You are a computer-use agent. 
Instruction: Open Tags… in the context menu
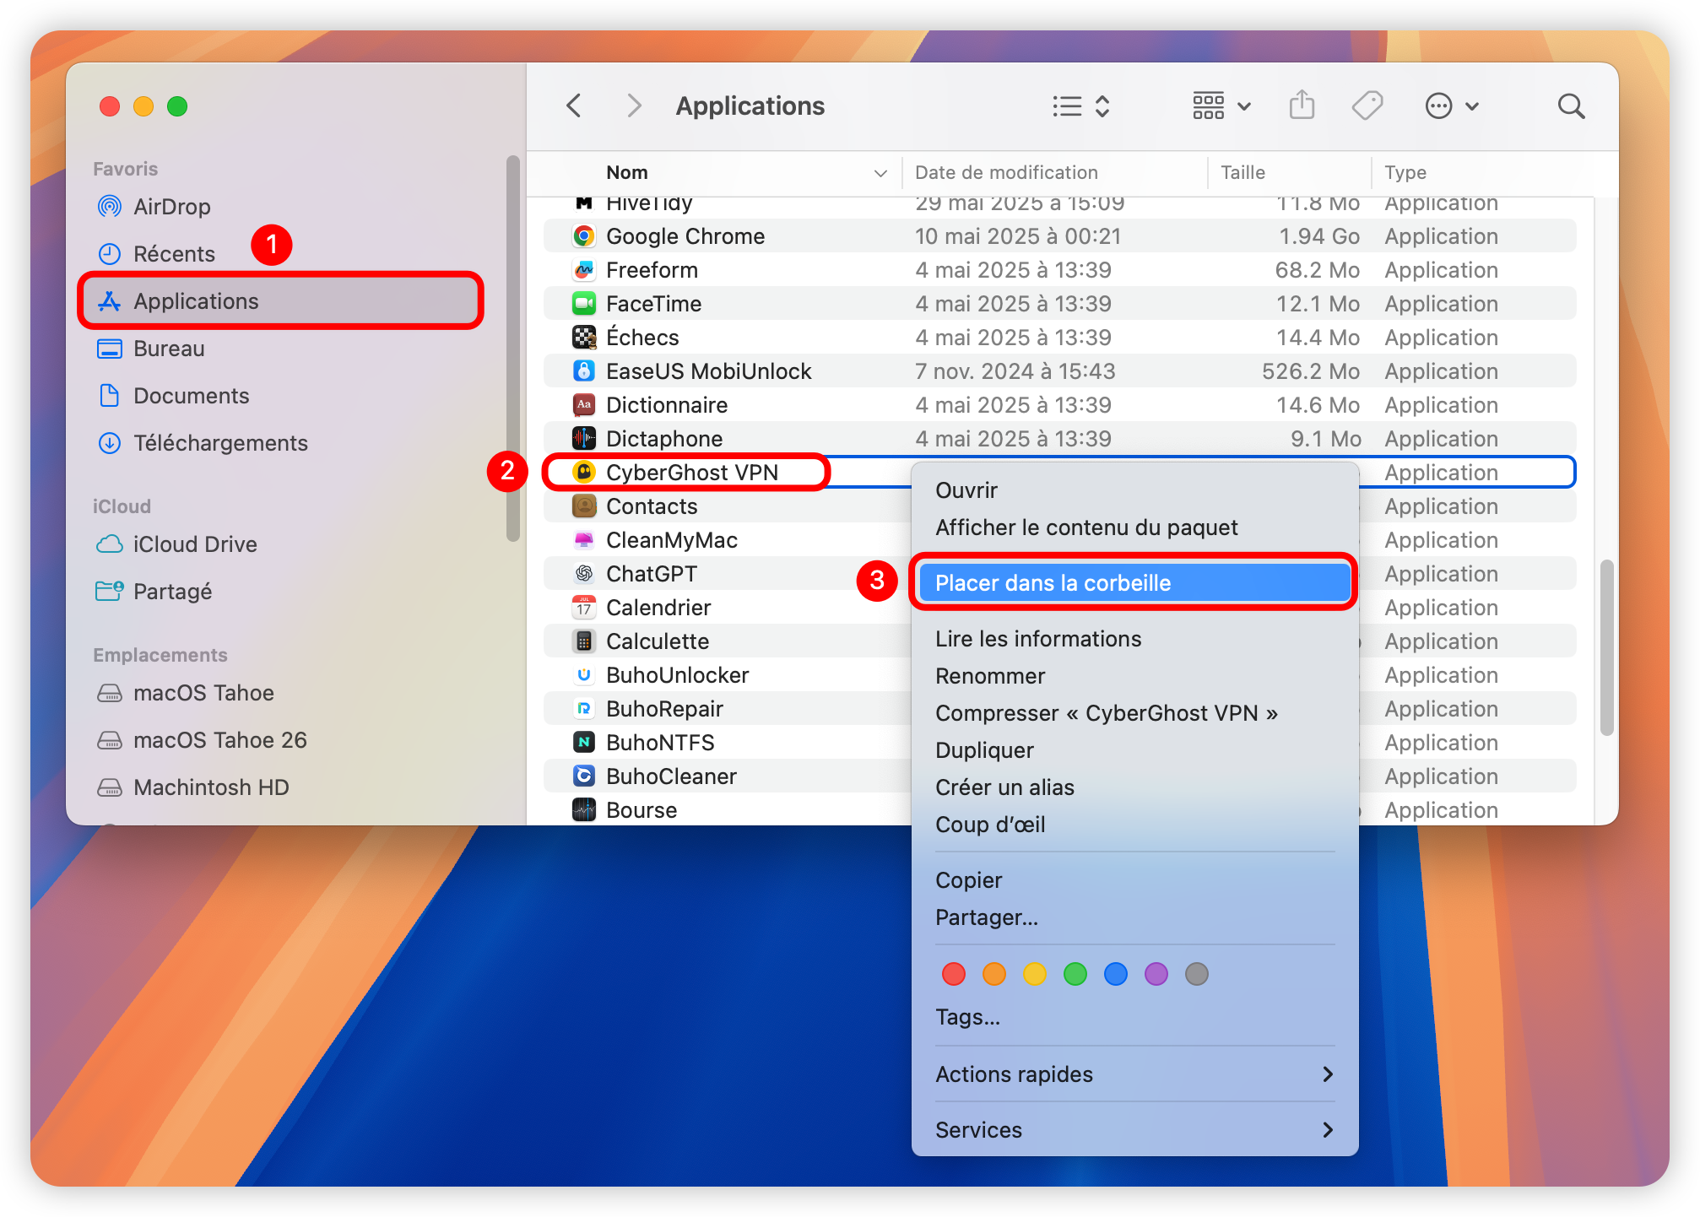(1134, 1017)
